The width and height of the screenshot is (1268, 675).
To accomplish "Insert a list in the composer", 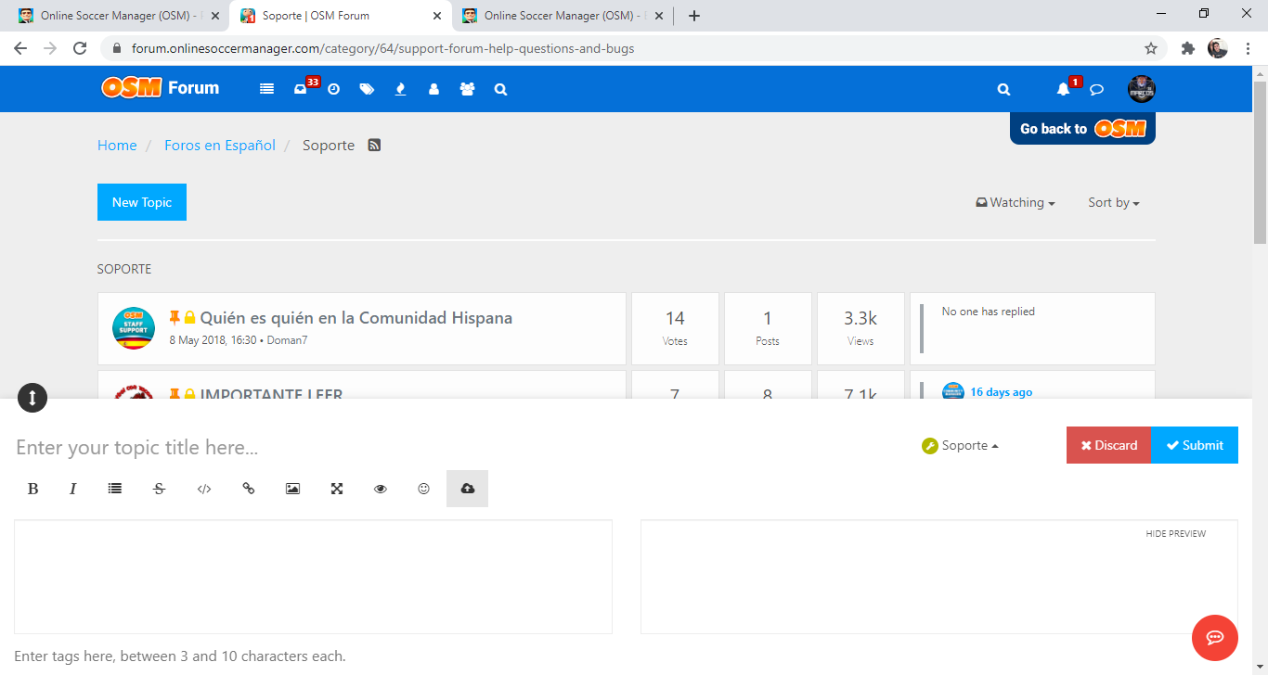I will coord(115,489).
